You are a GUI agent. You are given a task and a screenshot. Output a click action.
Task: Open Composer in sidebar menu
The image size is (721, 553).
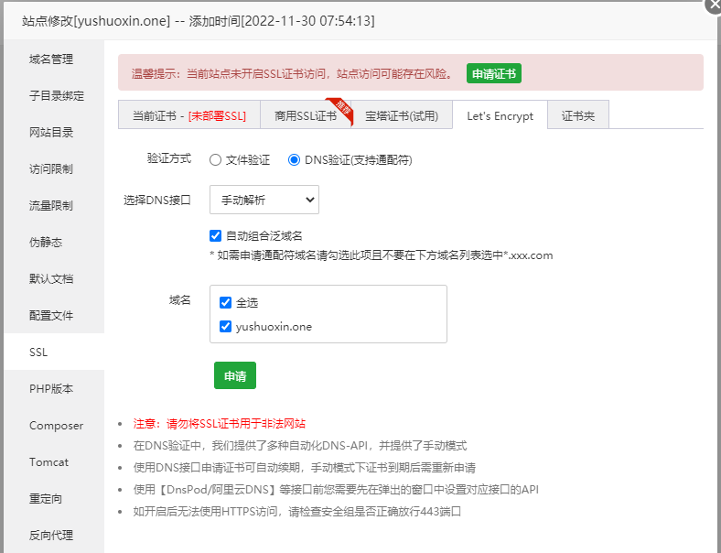(x=56, y=426)
